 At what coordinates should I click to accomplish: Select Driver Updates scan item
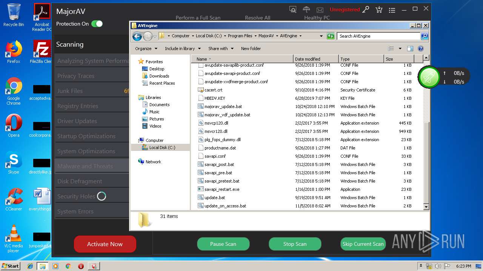pos(92,121)
